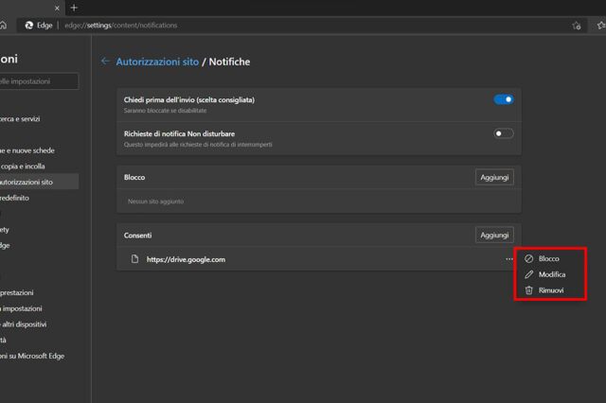The height and width of the screenshot is (403, 606).
Task: Choose Modifica from the context menu
Action: click(551, 274)
